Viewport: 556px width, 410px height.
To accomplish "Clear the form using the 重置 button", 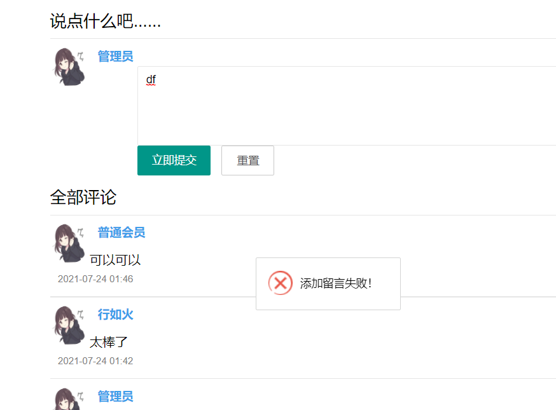I will tap(247, 160).
